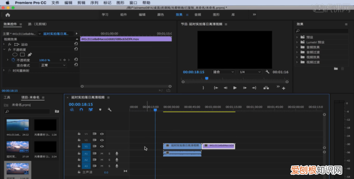Image resolution: width=354 pixels, height=179 pixels.
Task: Go to Out point in program monitor
Action: [254, 88]
